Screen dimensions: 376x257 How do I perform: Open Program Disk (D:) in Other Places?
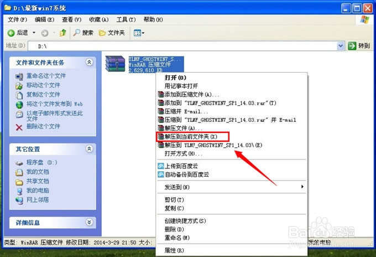coord(41,162)
